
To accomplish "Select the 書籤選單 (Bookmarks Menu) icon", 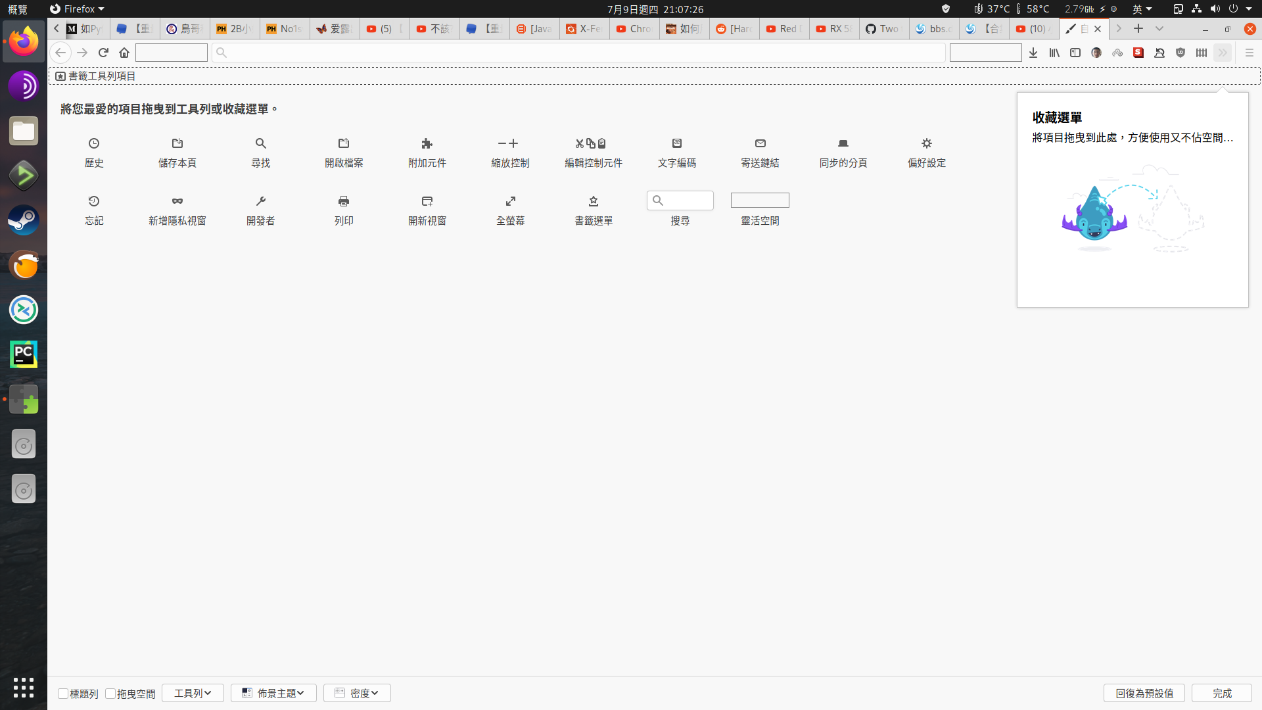I will [594, 201].
